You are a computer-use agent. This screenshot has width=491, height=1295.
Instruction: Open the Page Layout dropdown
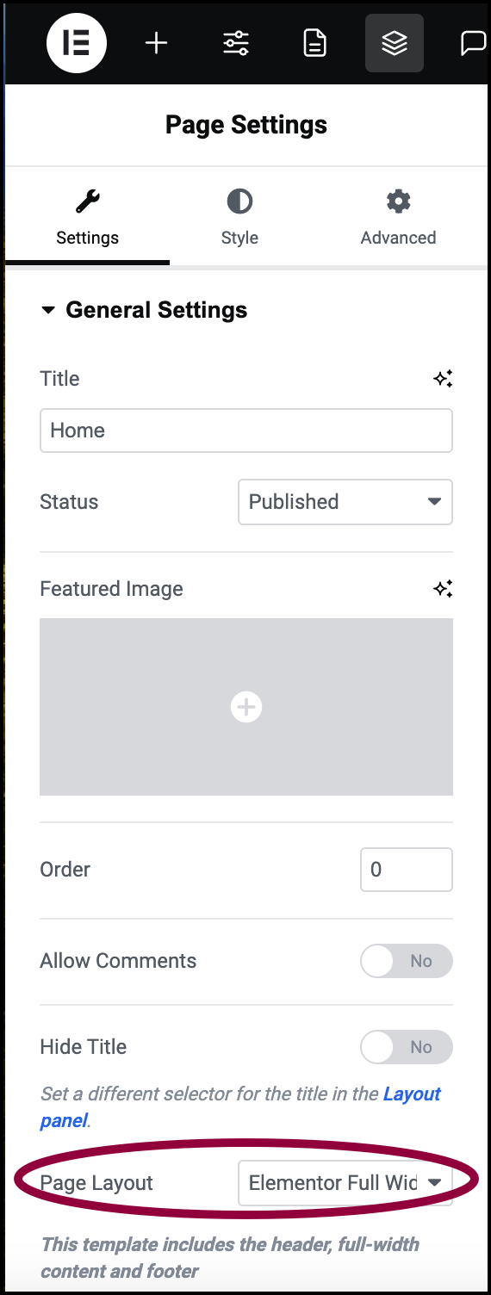tap(345, 1183)
